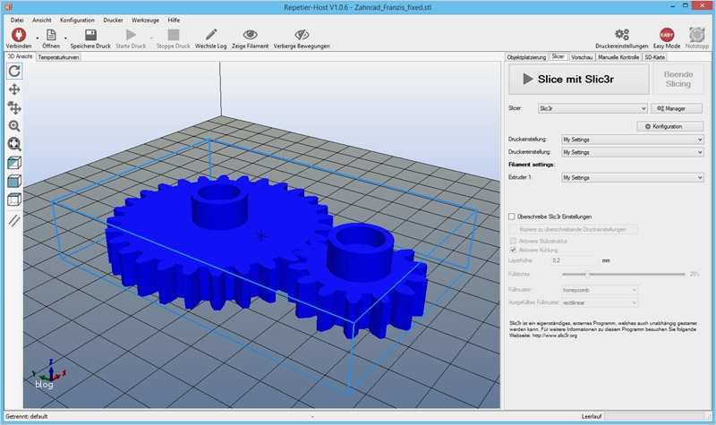Click the Wechsle Log pencil icon
Image resolution: width=716 pixels, height=425 pixels.
tap(210, 34)
